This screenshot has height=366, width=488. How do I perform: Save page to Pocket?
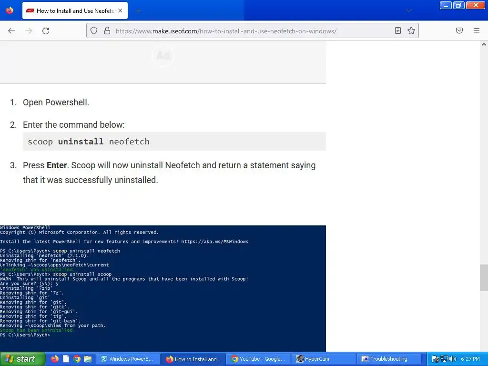tap(459, 30)
